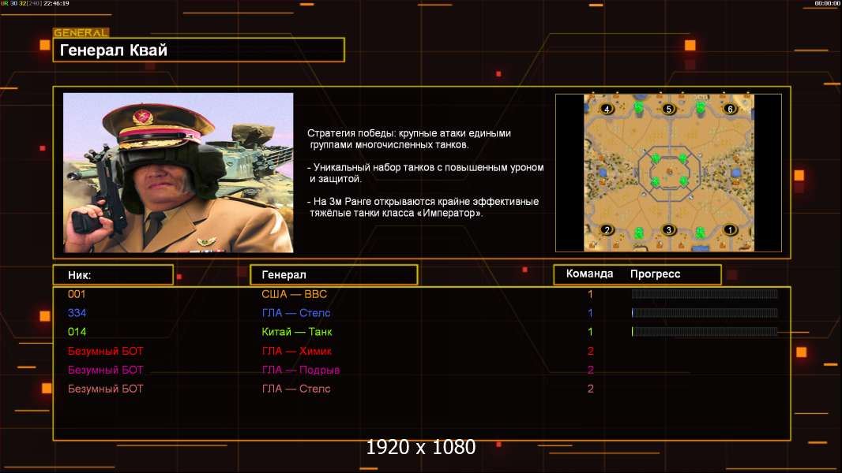
Task: Click start position marker 1 on the map
Action: pos(730,230)
